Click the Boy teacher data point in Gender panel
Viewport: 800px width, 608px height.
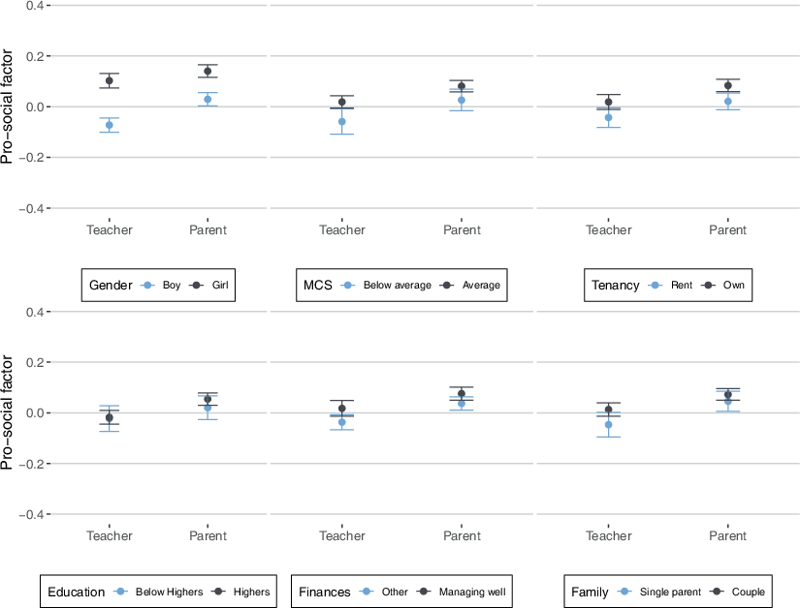110,125
